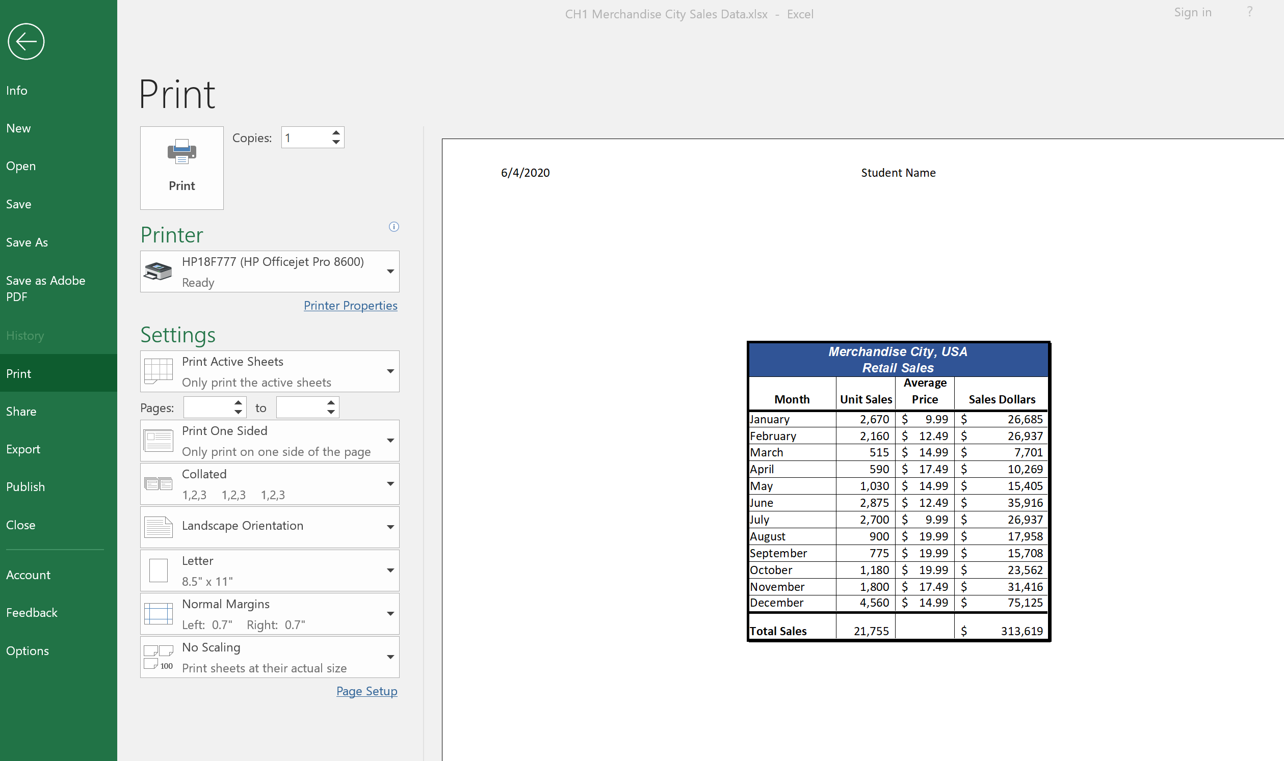Click the Print One Sided layout icon
Image resolution: width=1284 pixels, height=761 pixels.
pyautogui.click(x=159, y=441)
